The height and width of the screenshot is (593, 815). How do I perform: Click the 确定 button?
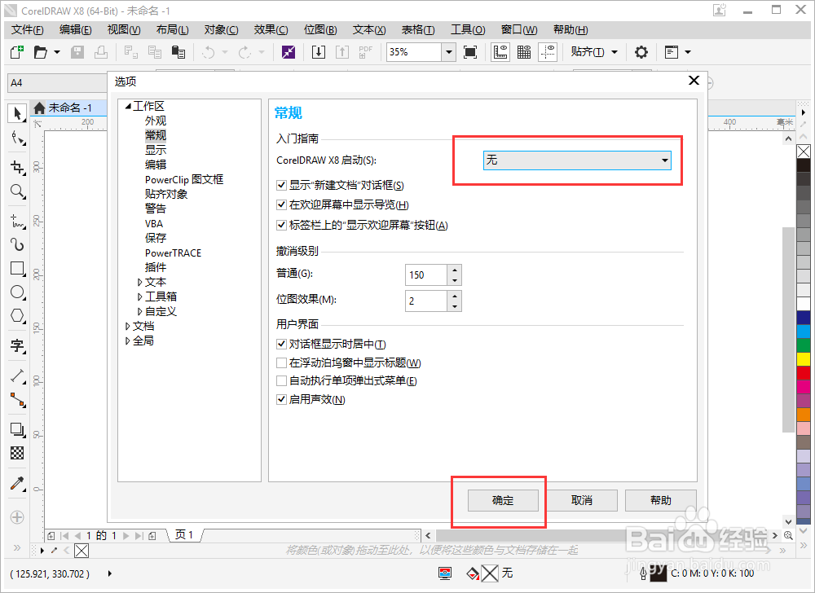pos(503,500)
